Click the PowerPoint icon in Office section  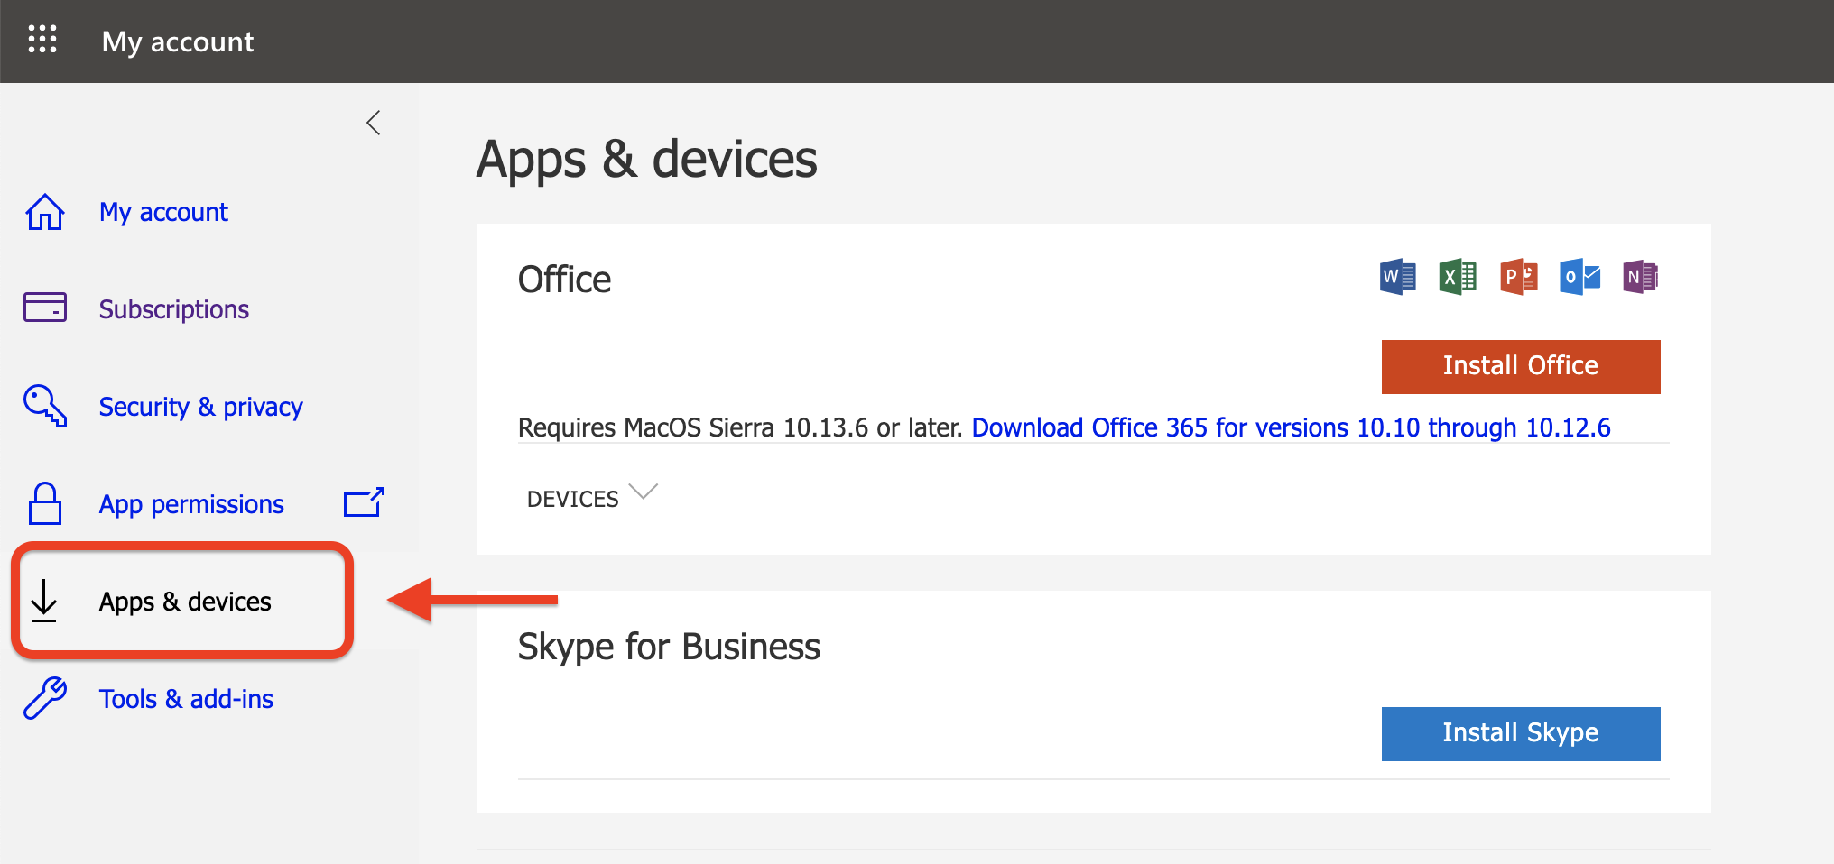1518,277
